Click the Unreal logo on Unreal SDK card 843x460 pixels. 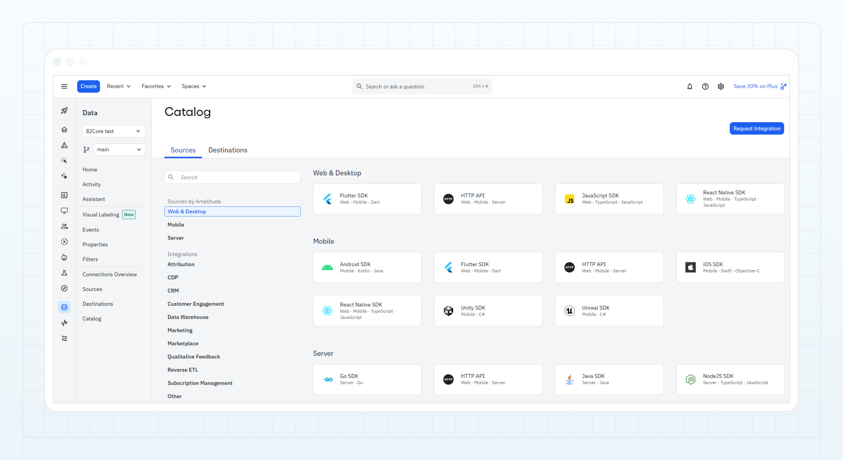click(569, 311)
